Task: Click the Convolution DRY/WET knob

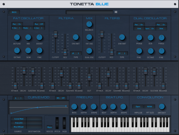Action: click(x=162, y=107)
